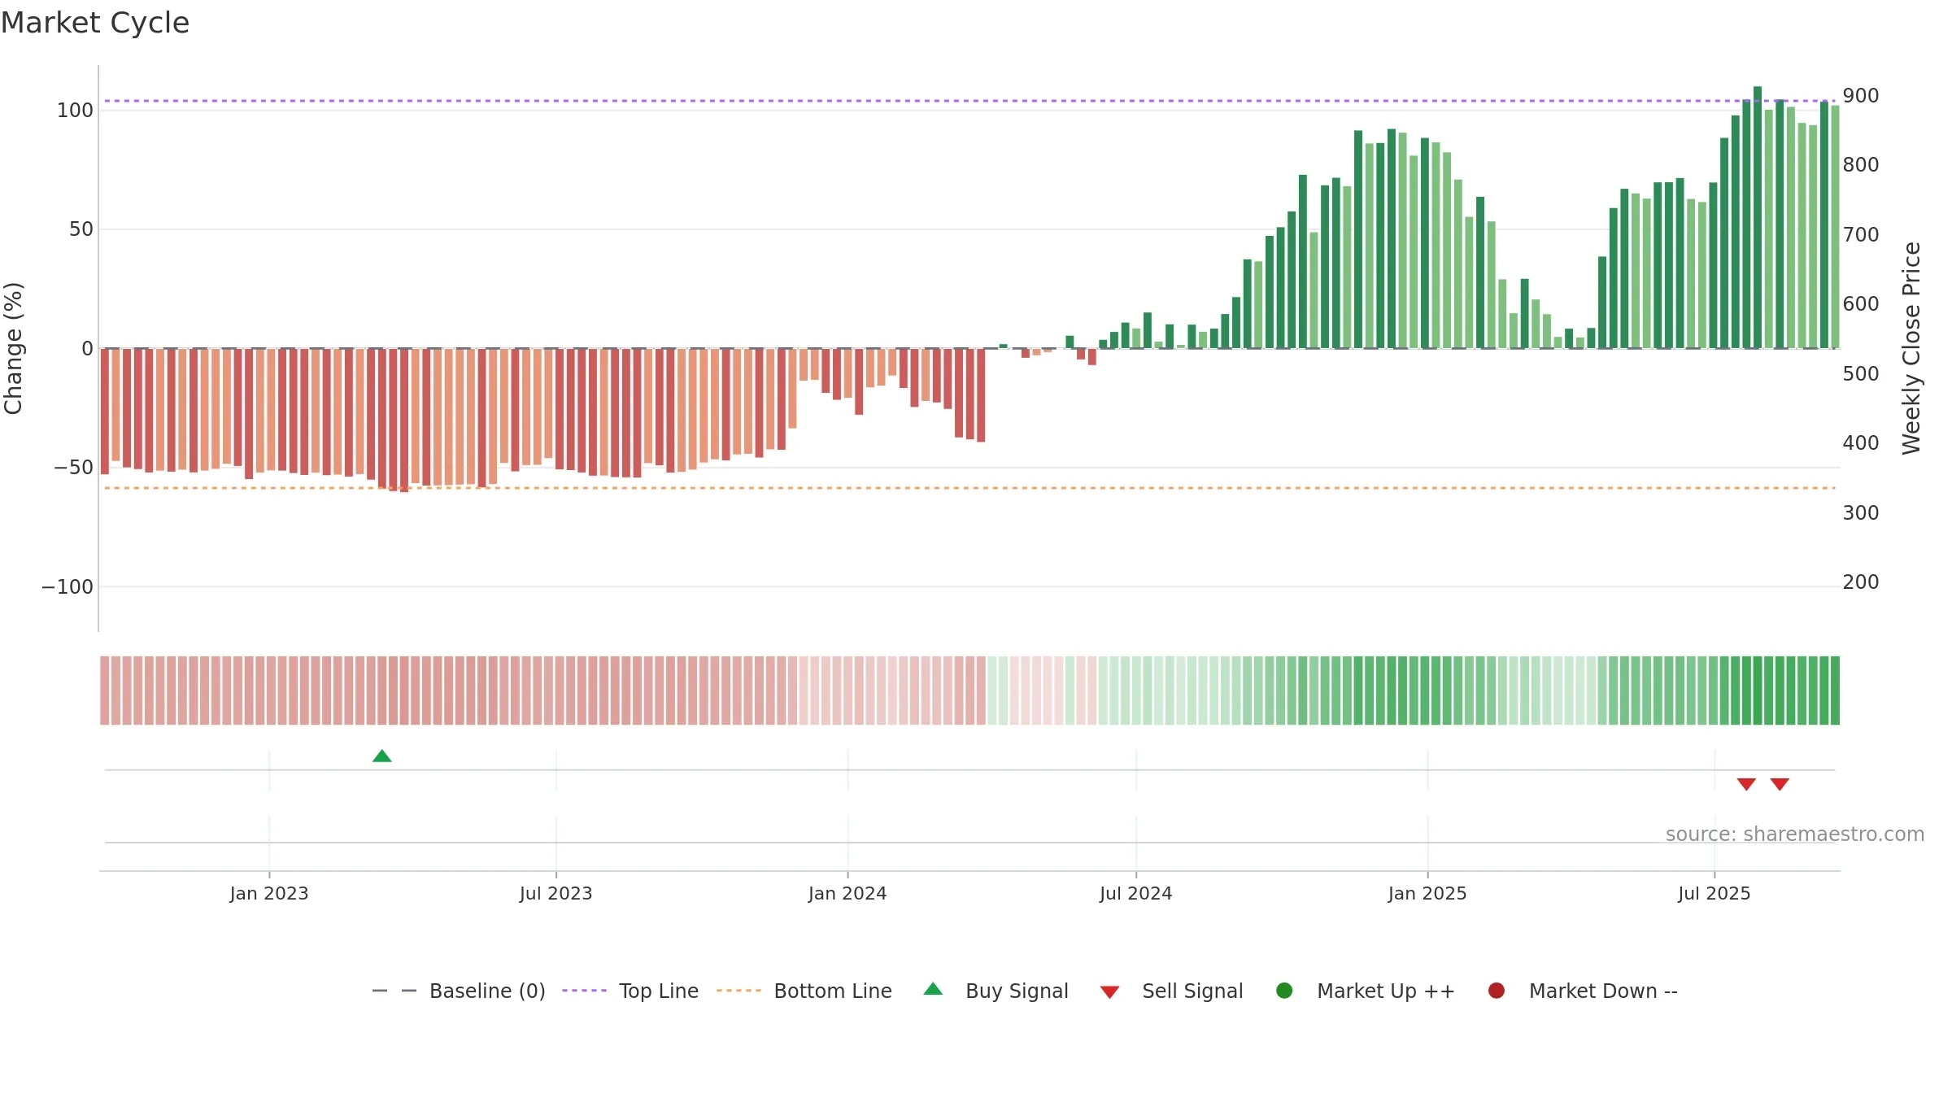Click the Change (%) axis title
The height and width of the screenshot is (1098, 1952).
[x=14, y=348]
